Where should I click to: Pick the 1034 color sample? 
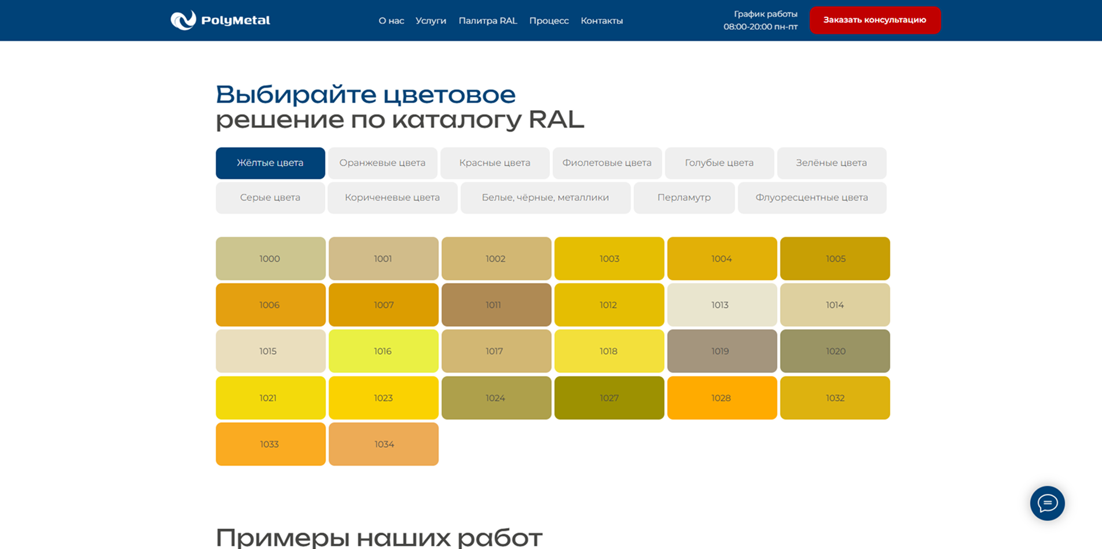[383, 444]
